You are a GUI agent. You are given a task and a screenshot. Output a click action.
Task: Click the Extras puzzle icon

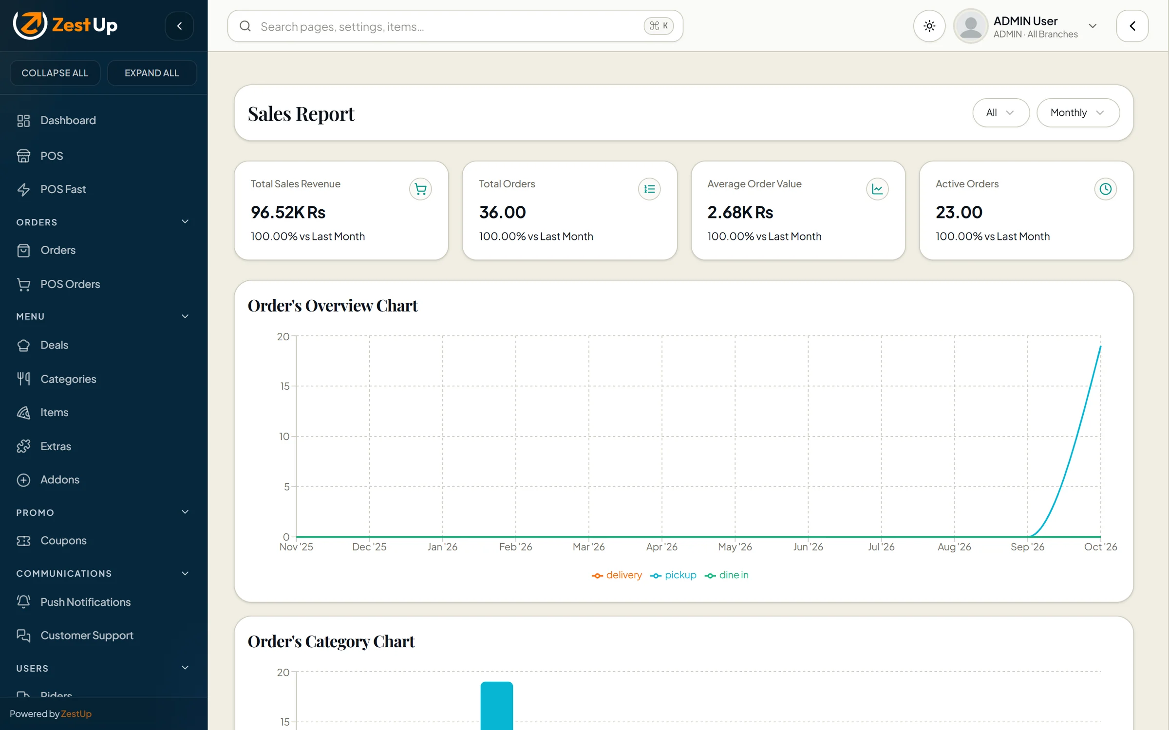click(23, 446)
